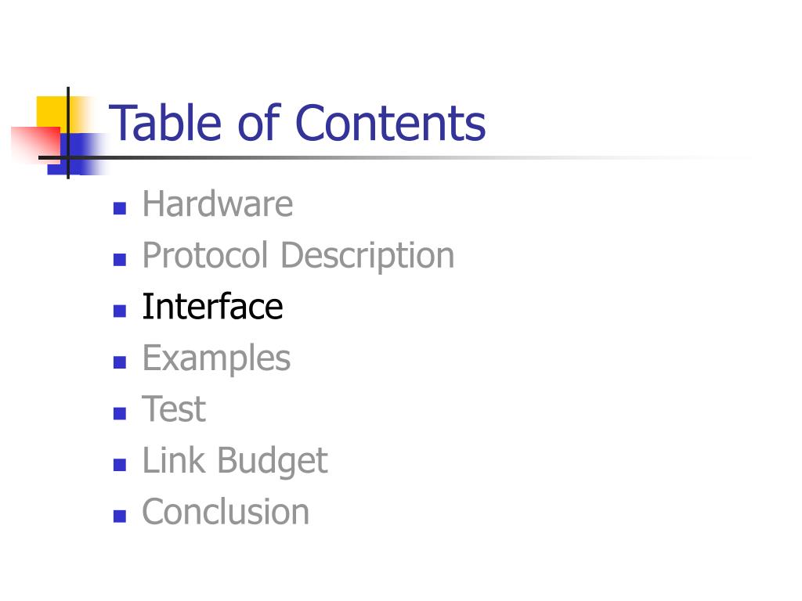Image resolution: width=802 pixels, height=601 pixels.
Task: Click the blue bullet beside Interface
Action: tap(120, 311)
